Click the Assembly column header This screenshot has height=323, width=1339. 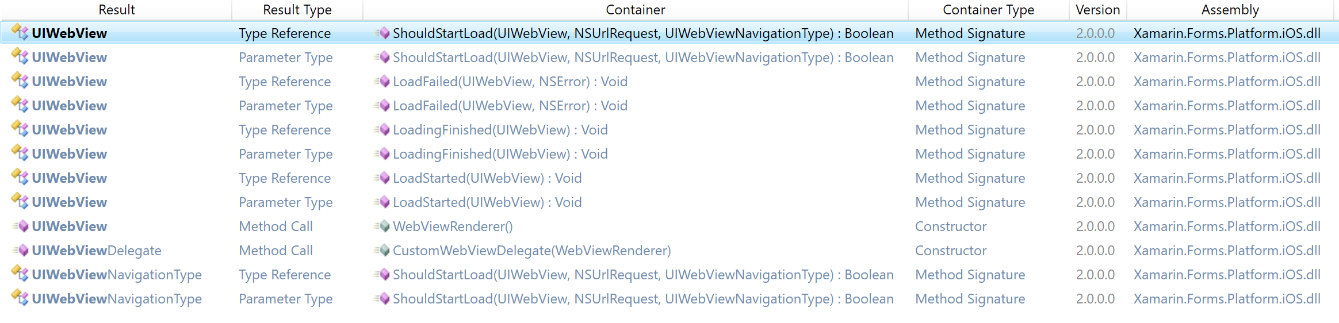pyautogui.click(x=1230, y=10)
